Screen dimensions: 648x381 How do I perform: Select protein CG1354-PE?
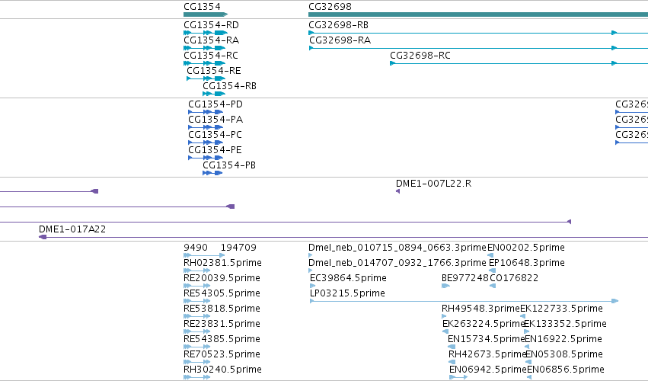coord(215,150)
